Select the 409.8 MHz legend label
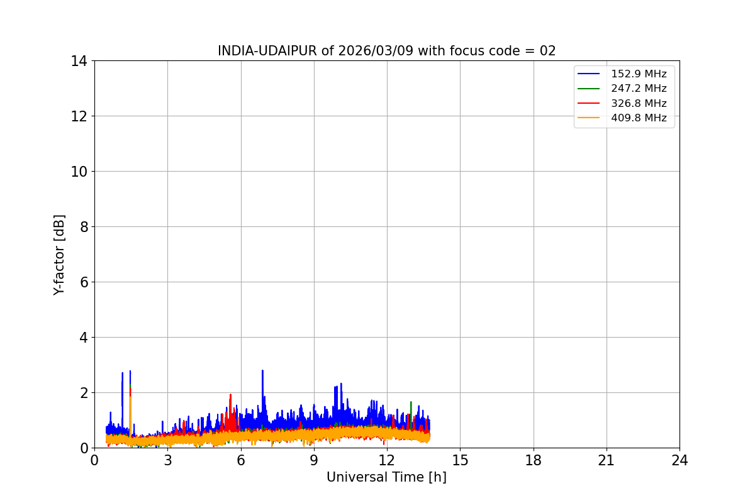Viewport: 755px width, 503px height. 639,118
